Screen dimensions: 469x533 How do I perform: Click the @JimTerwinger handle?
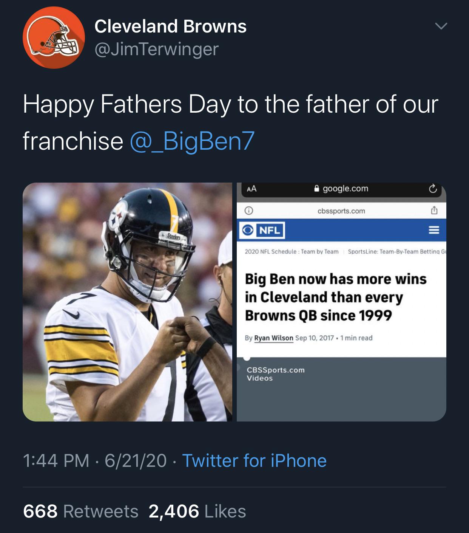tap(155, 50)
